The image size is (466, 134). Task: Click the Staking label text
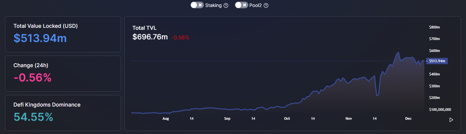tap(213, 5)
